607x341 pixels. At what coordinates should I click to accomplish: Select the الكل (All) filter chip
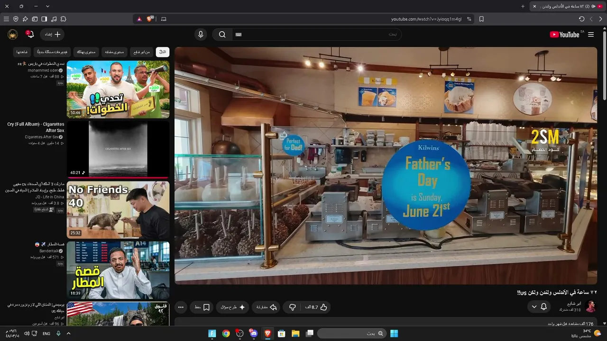tap(163, 52)
